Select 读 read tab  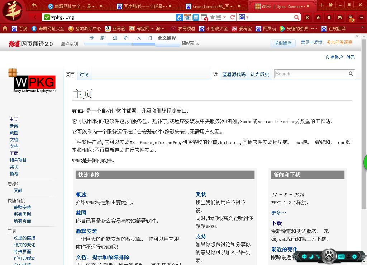(215, 74)
